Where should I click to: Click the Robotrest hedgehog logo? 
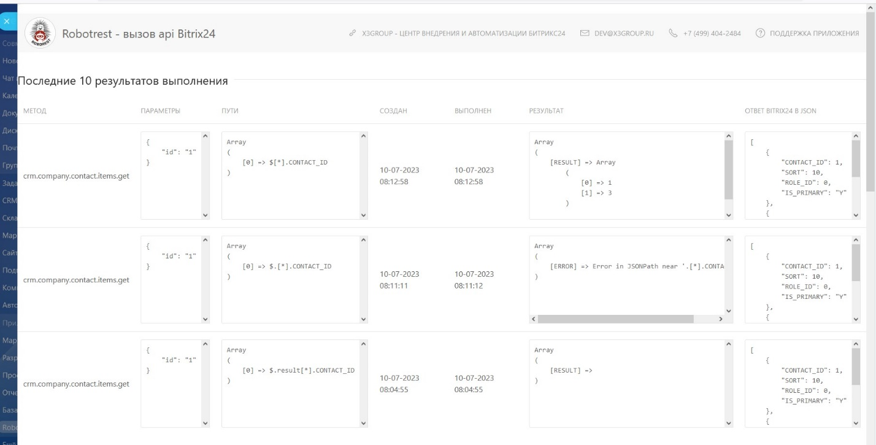tap(39, 33)
